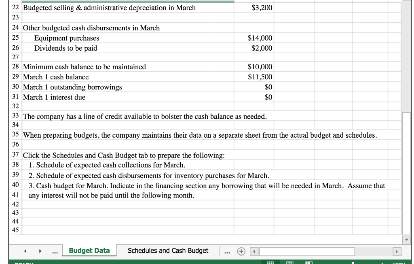Click row header 28

tap(15, 67)
